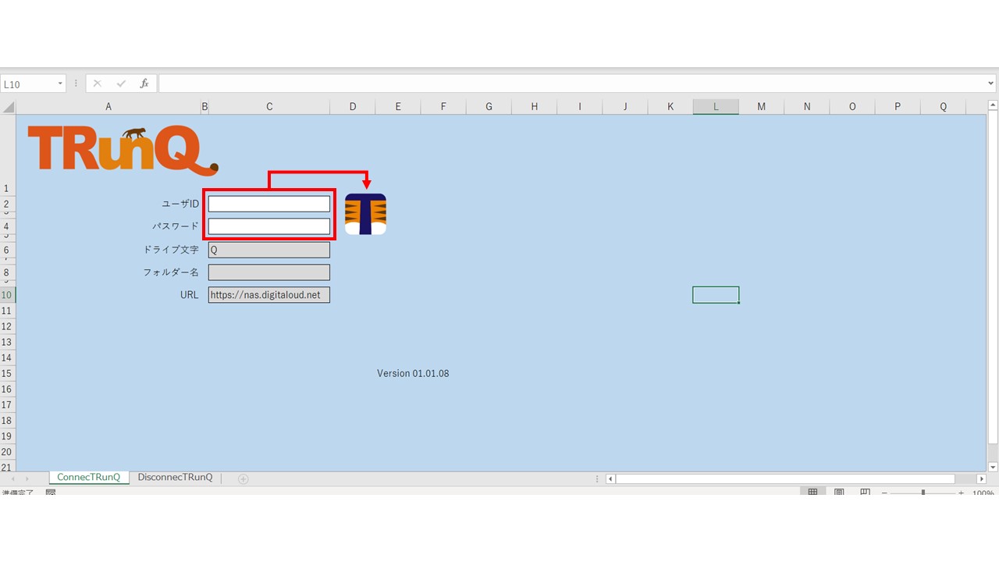Adjust the zoom slider in status bar
This screenshot has width=999, height=562.
[x=923, y=493]
